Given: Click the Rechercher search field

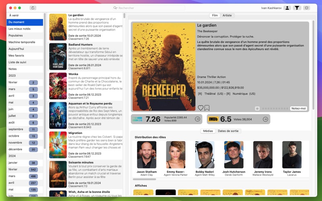Looking at the screenshot, I should [x=149, y=8].
